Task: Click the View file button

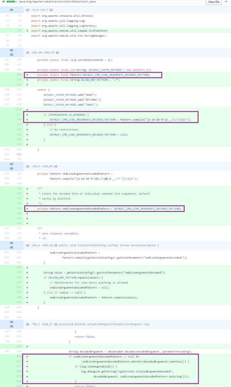Action: (x=214, y=2)
